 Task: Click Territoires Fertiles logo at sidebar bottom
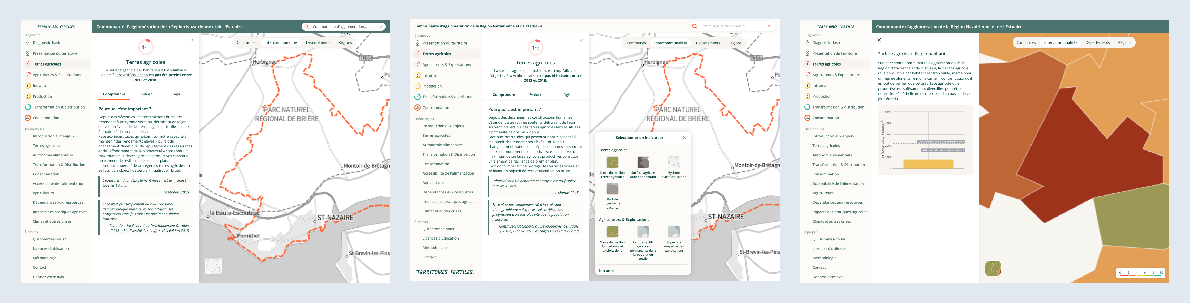click(445, 272)
